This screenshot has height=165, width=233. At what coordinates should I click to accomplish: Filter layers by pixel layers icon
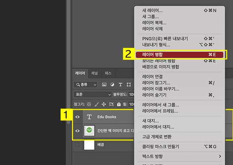104,85
